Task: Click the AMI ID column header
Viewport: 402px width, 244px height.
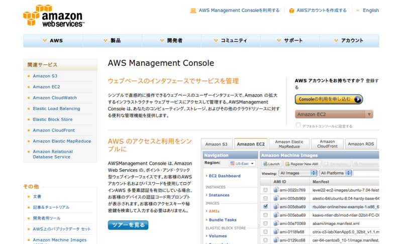Action: 290,182
